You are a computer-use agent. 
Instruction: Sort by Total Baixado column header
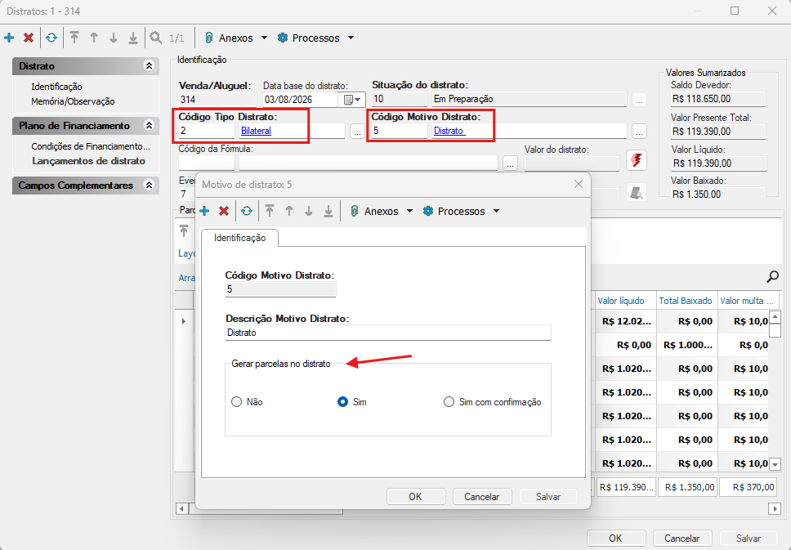point(686,301)
